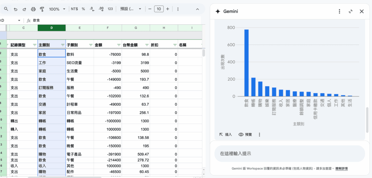This screenshot has width=372, height=178.
Task: Select the cell containing 配件
Action: click(x=80, y=171)
